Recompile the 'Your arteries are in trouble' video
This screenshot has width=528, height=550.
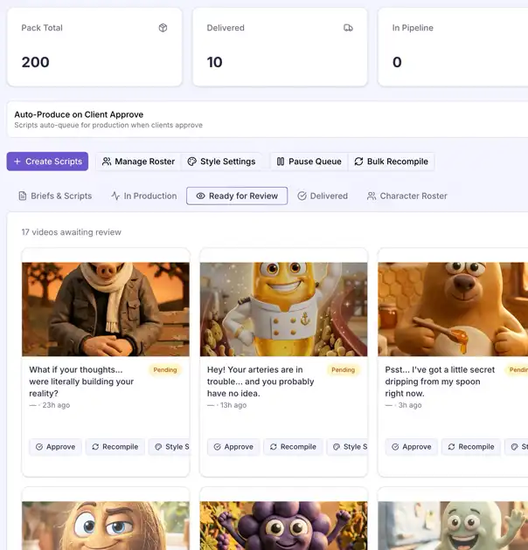294,447
